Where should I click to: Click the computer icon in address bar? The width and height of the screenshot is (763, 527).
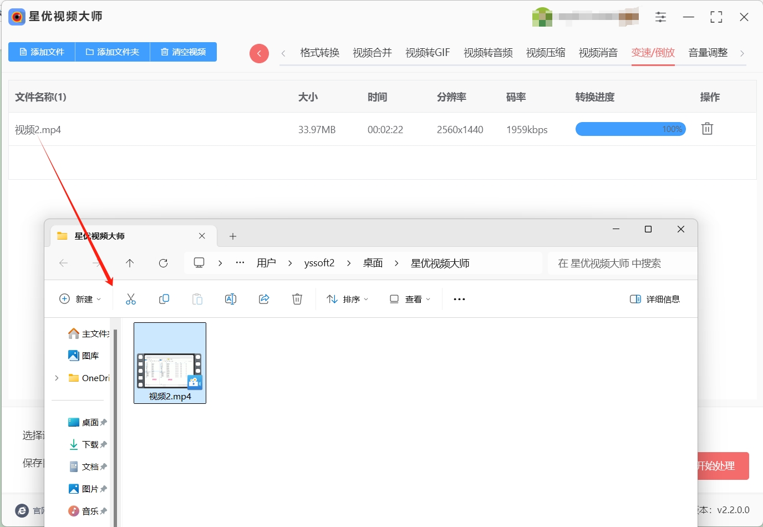click(x=199, y=263)
